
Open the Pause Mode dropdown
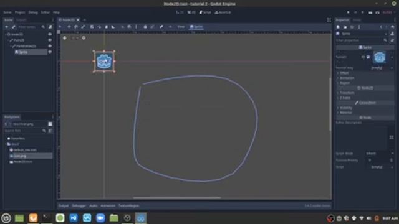[380, 154]
